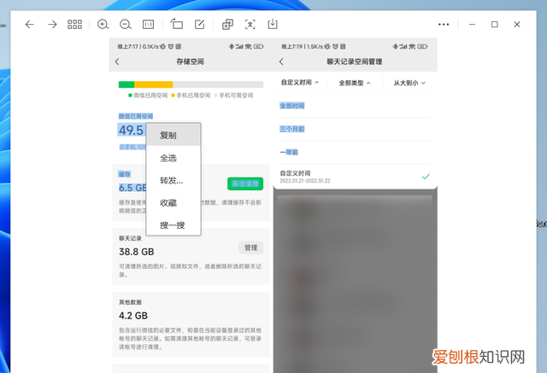Select the 三个月前 option
The image size is (547, 373).
tap(292, 129)
